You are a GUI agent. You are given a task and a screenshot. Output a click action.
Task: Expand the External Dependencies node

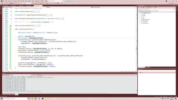[140, 13]
